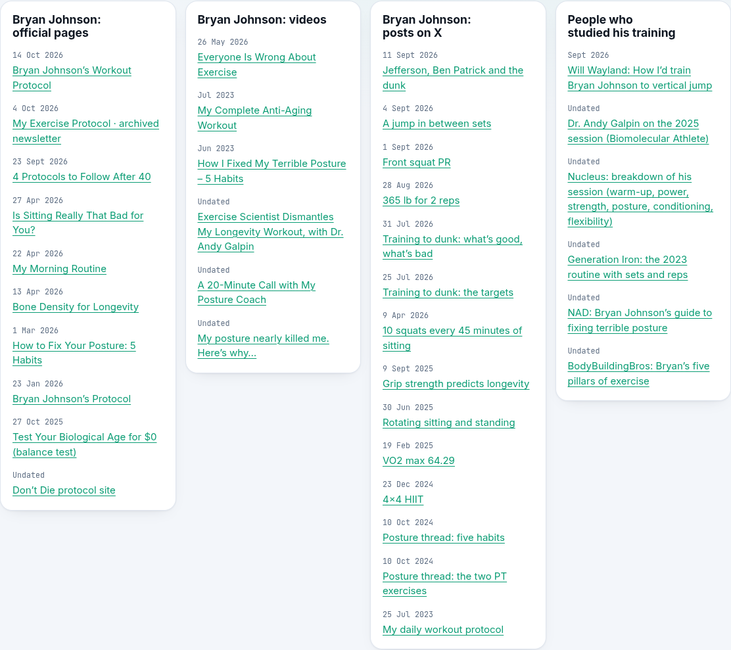Viewport: 731px width, 650px height.
Task: Open BodyBuildingBros five pillars of exercise
Action: coord(639,374)
